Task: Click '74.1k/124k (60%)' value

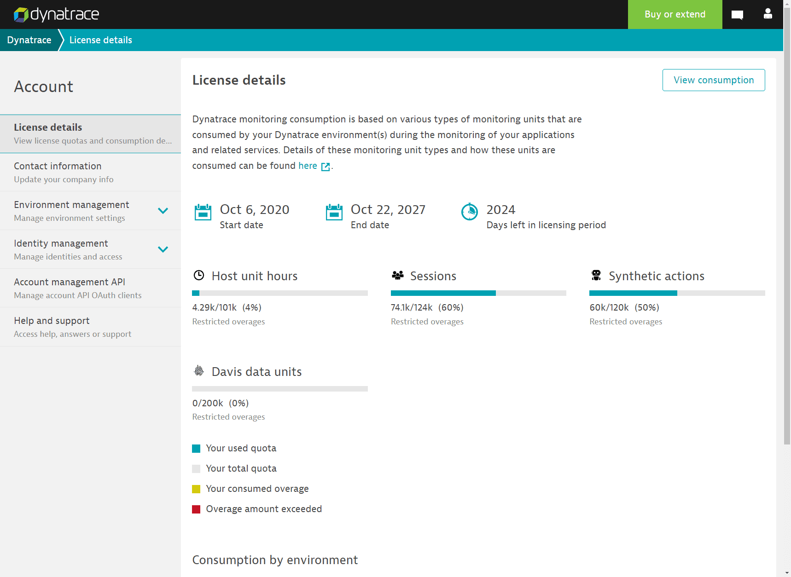Action: pyautogui.click(x=427, y=307)
